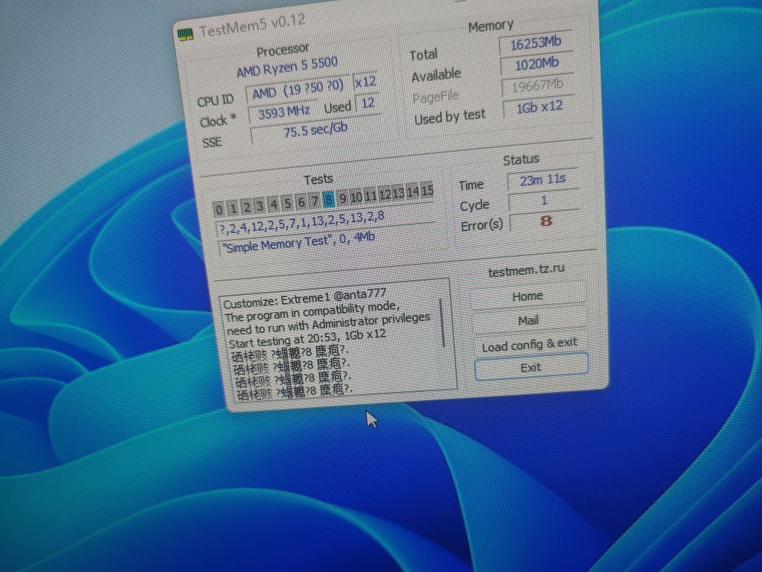Click the Available memory 1020Mb field
Viewport: 762px width, 572px height.
tap(537, 65)
